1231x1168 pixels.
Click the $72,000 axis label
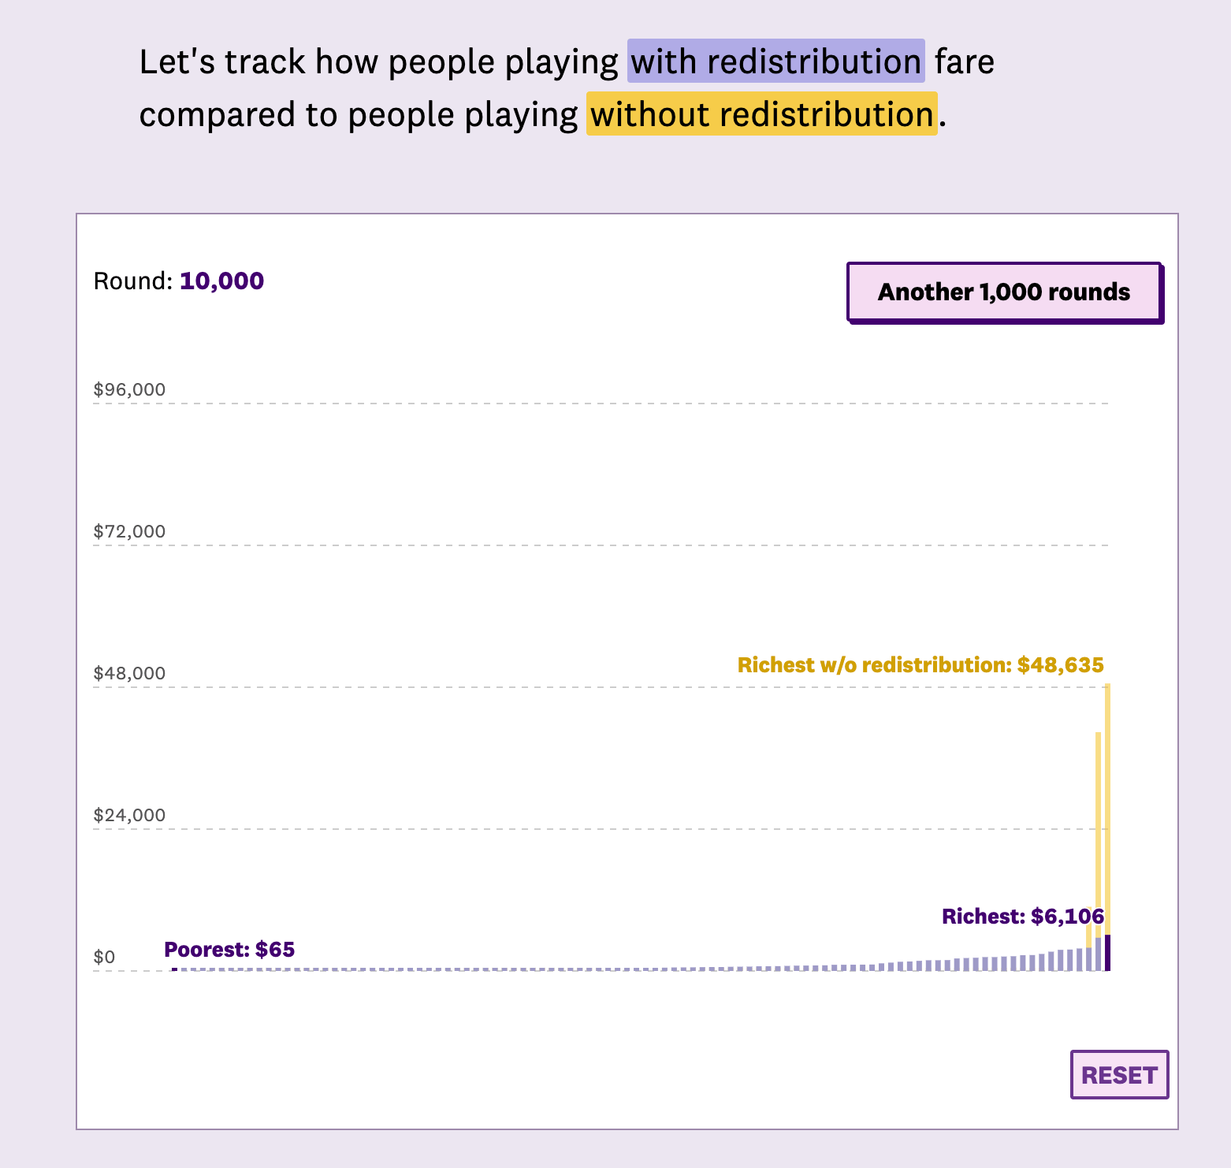[129, 531]
